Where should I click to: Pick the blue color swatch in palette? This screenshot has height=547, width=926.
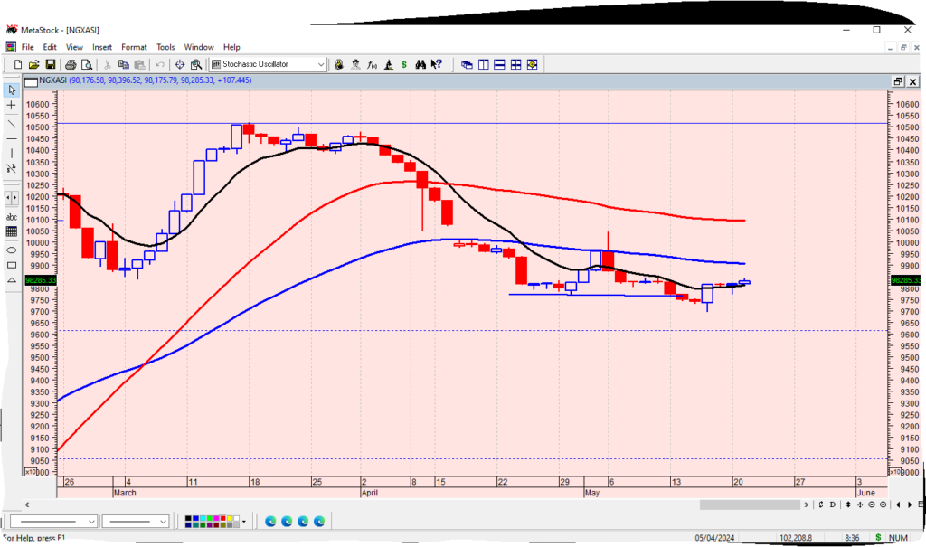point(197,519)
